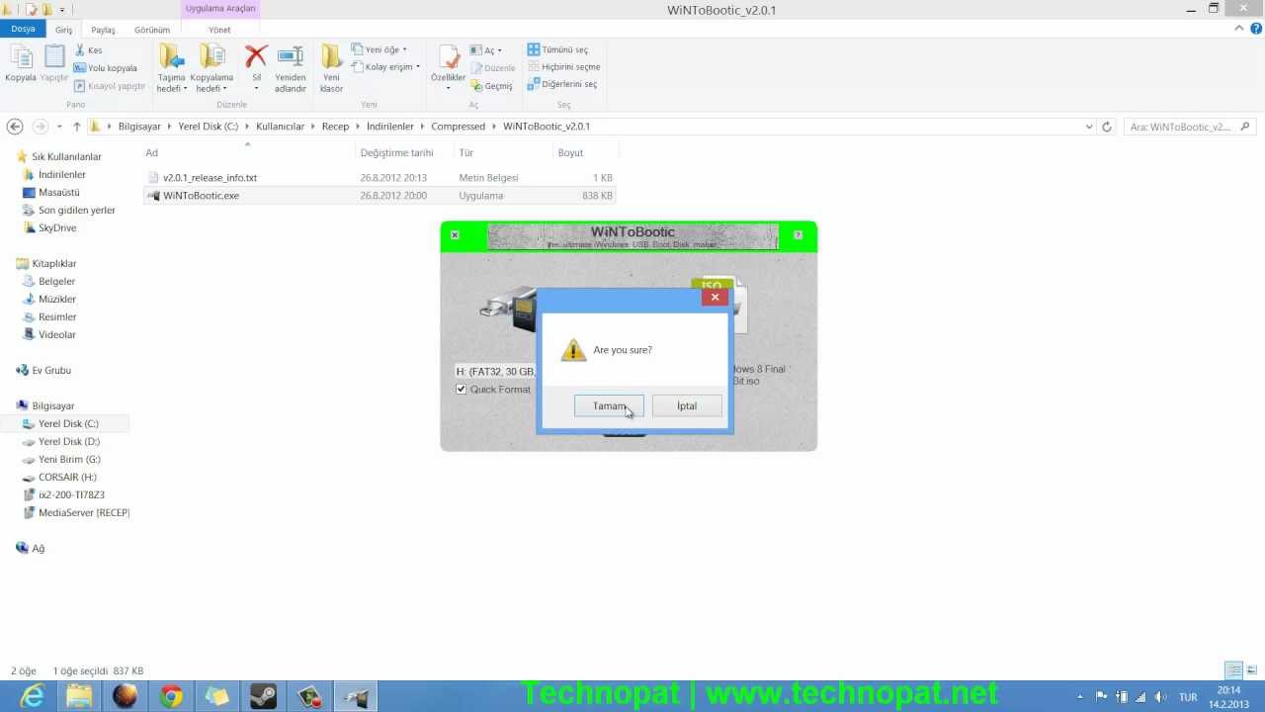1265x712 pixels.
Task: Select CORSAIR (H:) in the sidebar
Action: (67, 478)
